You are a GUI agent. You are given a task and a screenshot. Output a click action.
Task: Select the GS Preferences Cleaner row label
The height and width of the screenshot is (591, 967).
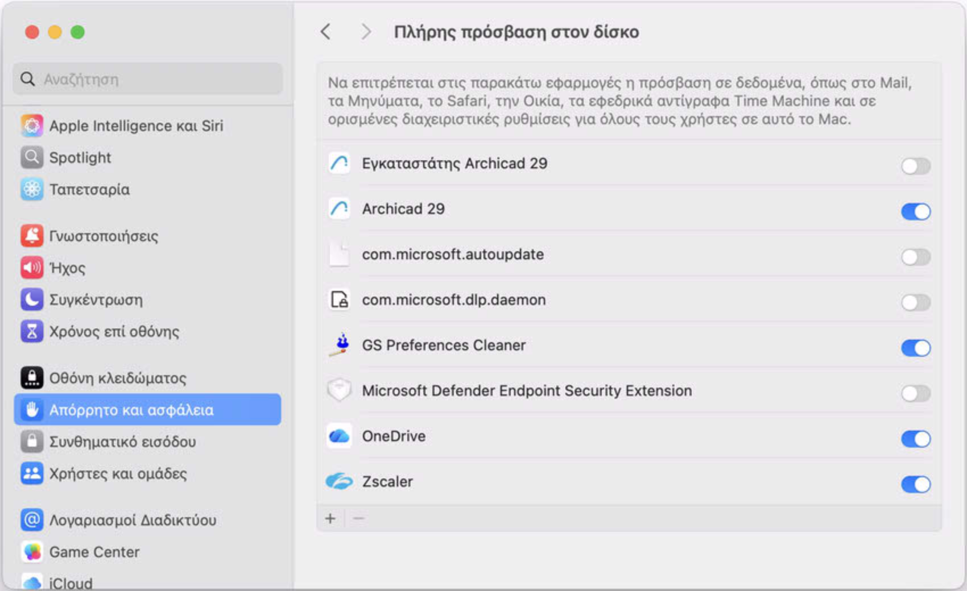pyautogui.click(x=444, y=346)
